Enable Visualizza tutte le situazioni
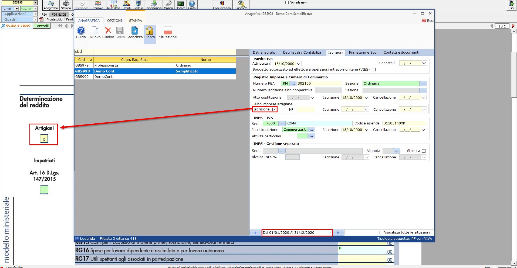Screen dimensions: 517x268 (381, 232)
